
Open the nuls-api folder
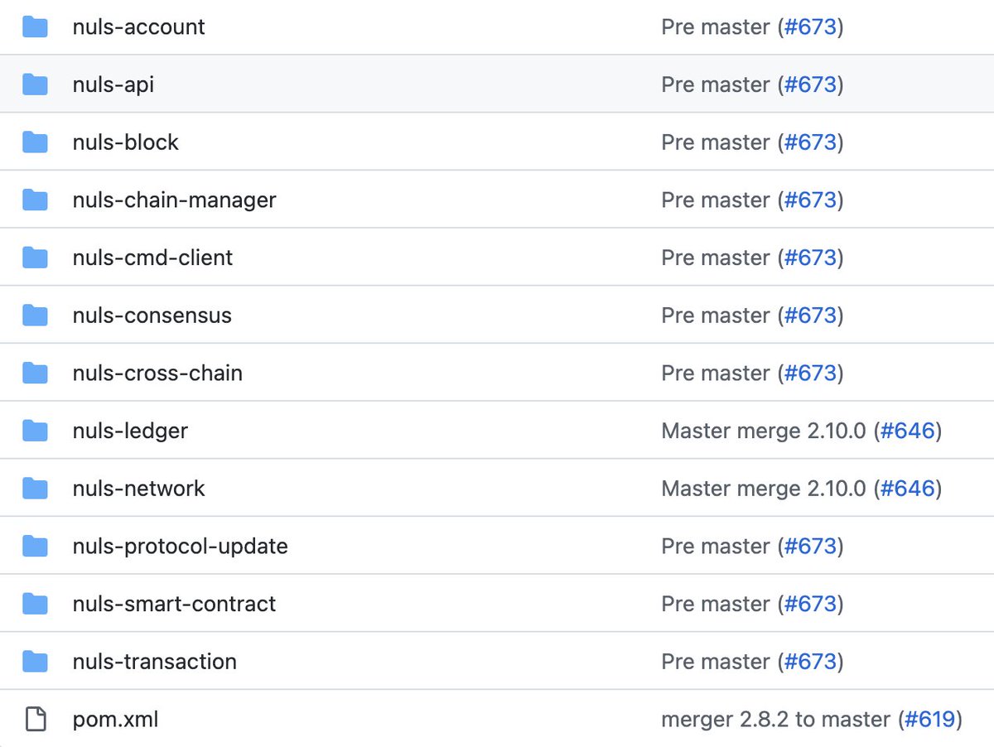(113, 84)
